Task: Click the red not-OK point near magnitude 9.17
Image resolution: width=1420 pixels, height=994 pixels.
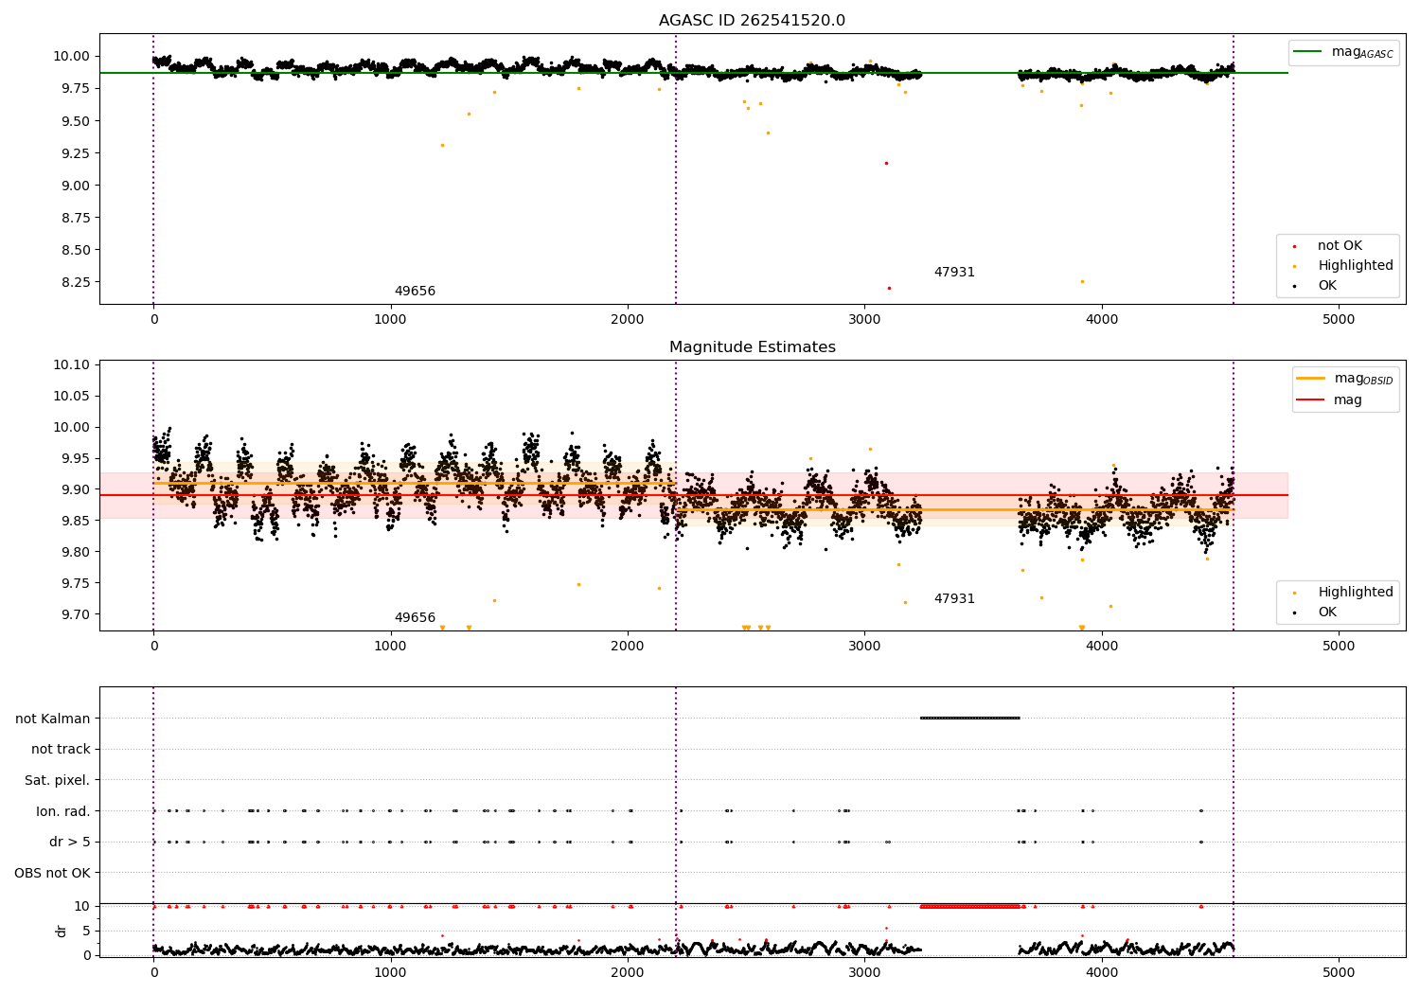Action: tap(886, 163)
